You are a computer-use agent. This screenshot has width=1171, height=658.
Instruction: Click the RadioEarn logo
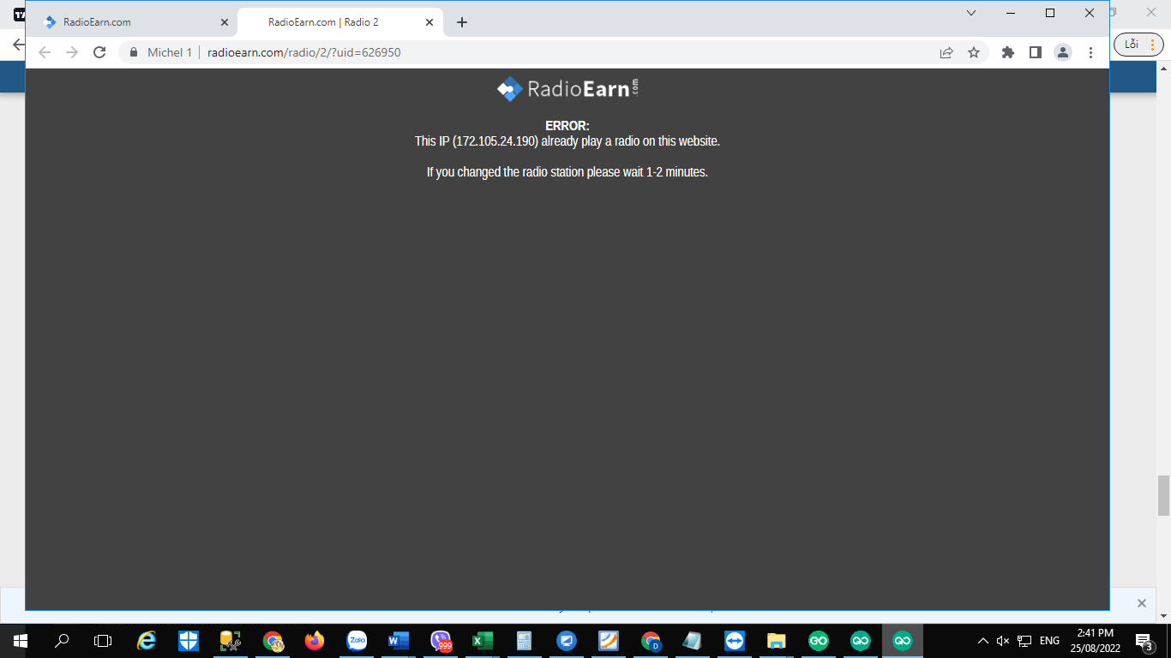568,88
